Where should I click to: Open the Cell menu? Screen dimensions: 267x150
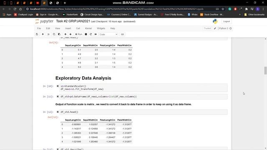78,28
